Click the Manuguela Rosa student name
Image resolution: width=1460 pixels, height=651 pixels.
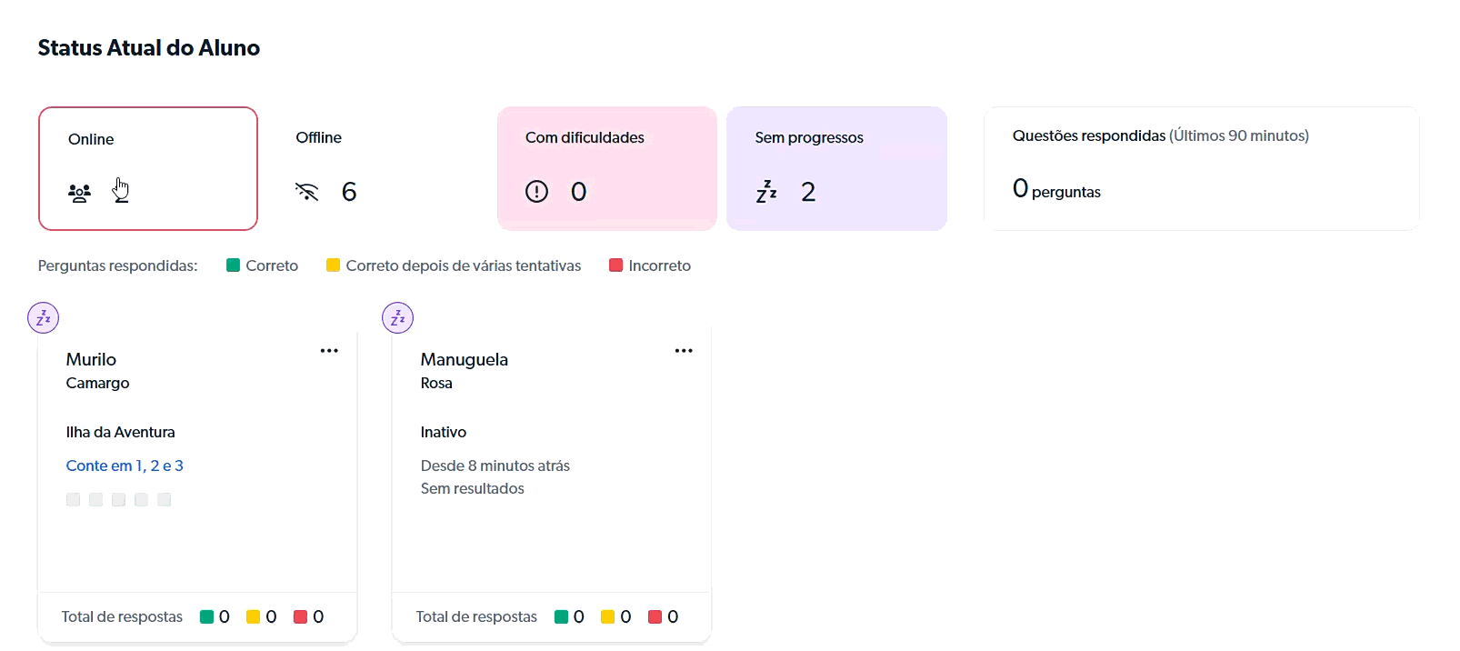point(464,370)
